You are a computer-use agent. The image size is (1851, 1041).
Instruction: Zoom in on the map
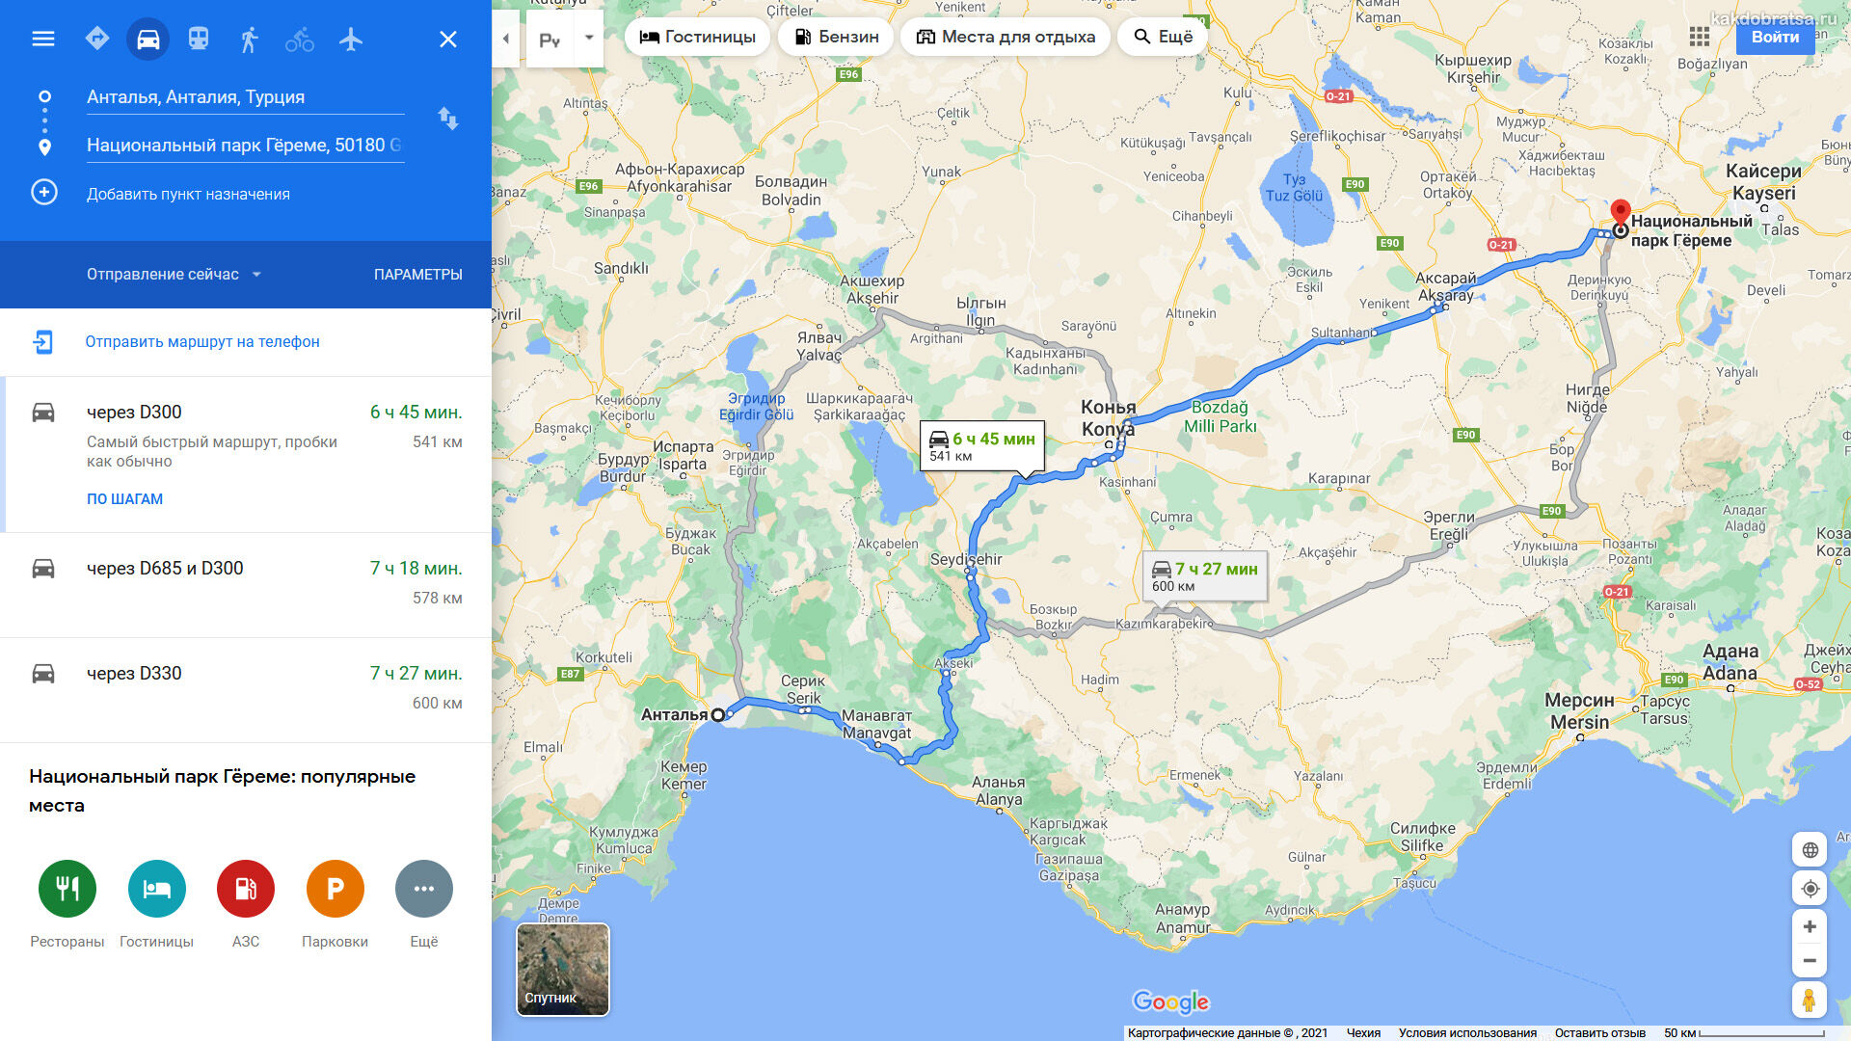pyautogui.click(x=1810, y=926)
